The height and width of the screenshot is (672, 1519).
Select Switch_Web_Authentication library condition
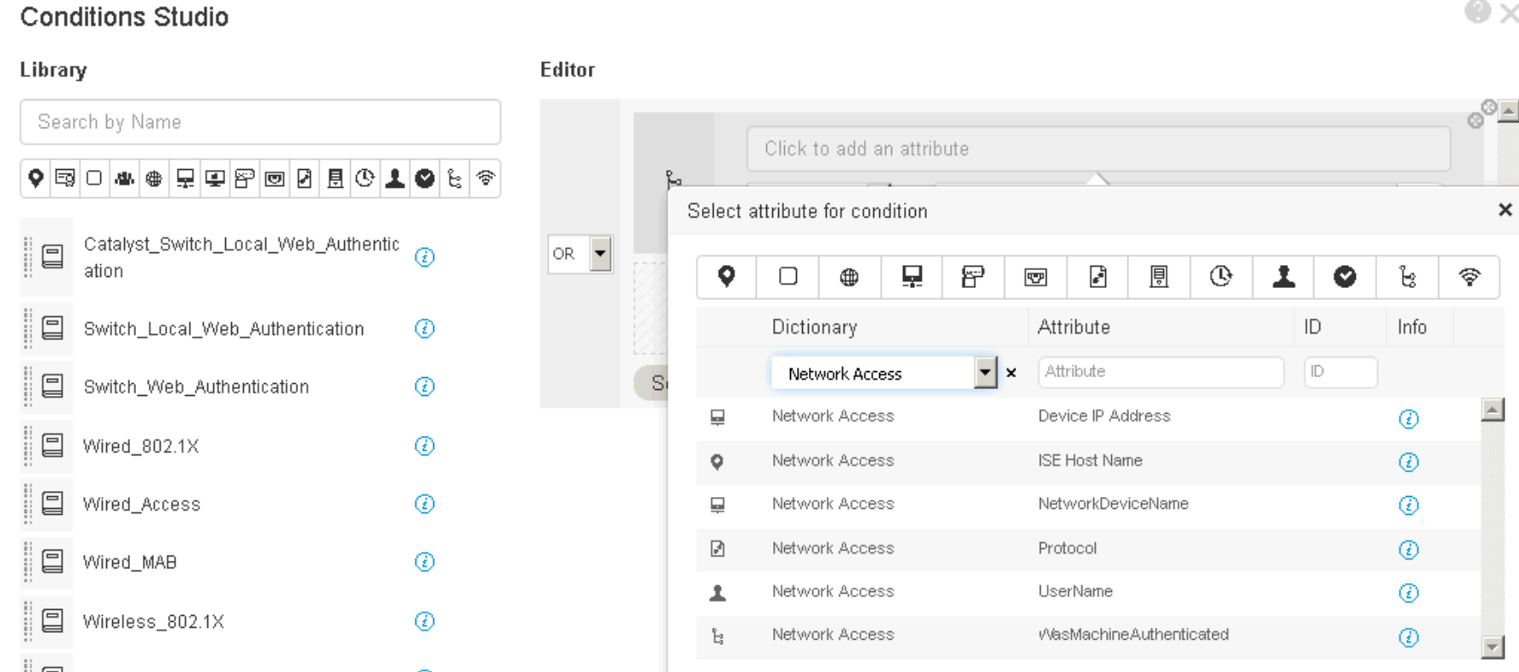click(x=196, y=387)
